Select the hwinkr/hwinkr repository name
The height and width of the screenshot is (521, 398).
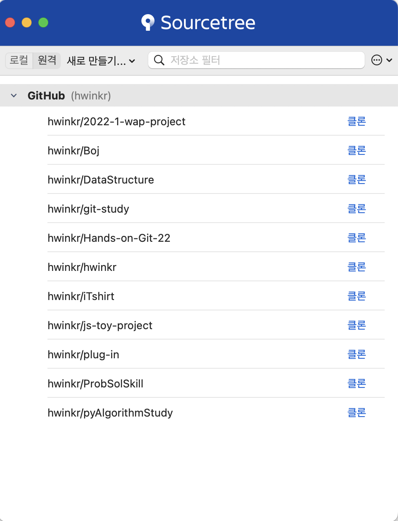[82, 267]
